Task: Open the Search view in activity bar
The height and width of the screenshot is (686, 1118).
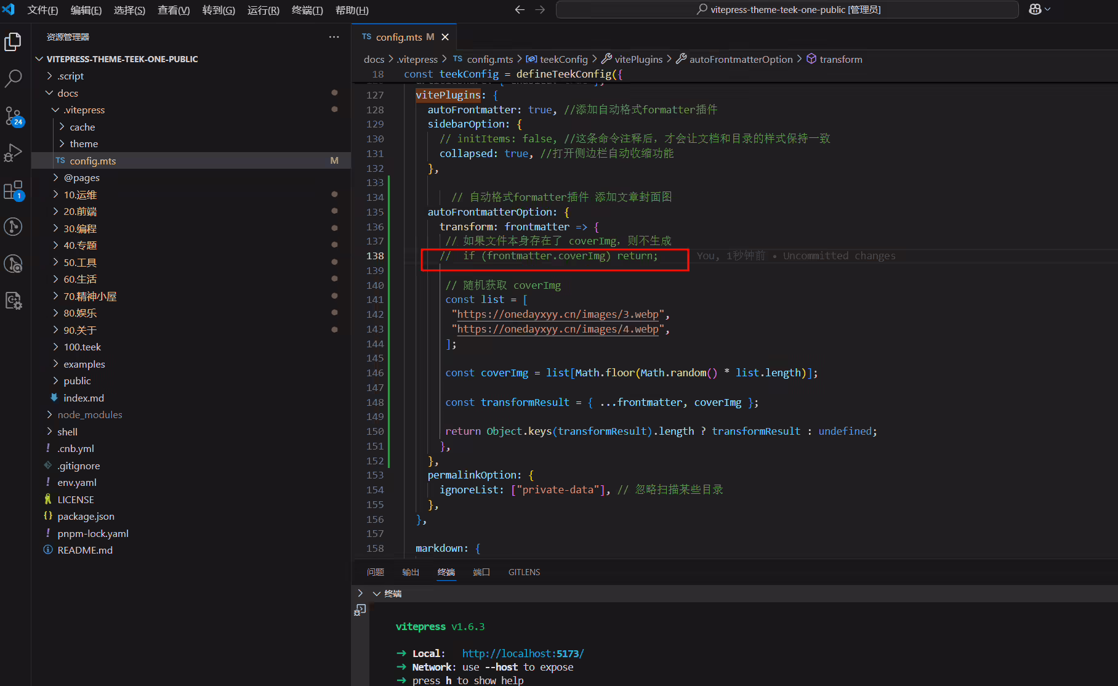Action: [13, 78]
